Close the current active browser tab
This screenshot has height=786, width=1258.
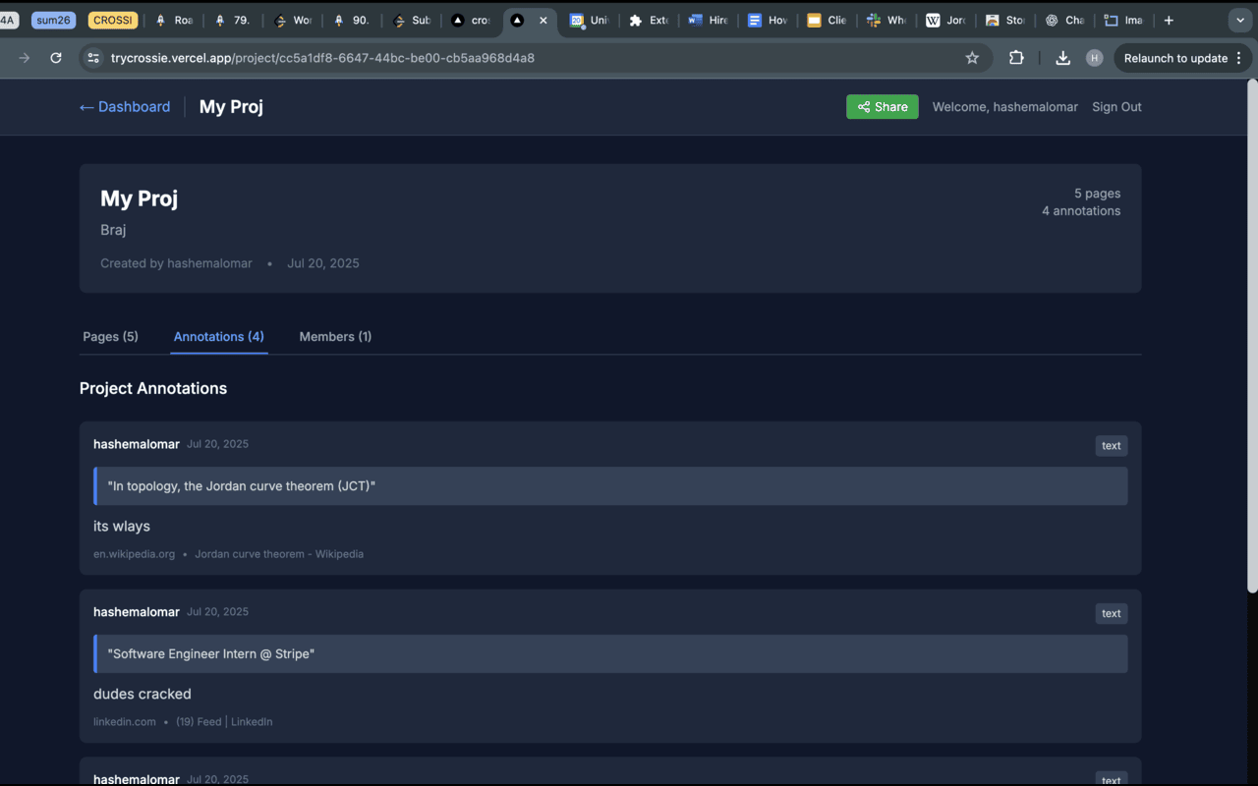(543, 21)
